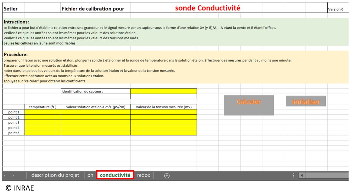
Task: Click the scroll left arrow of horizontal scrollbar
Action: coord(301,175)
